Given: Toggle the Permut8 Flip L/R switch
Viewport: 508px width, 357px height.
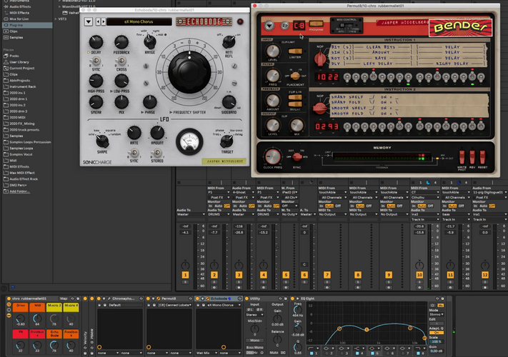Looking at the screenshot, I should point(295,97).
